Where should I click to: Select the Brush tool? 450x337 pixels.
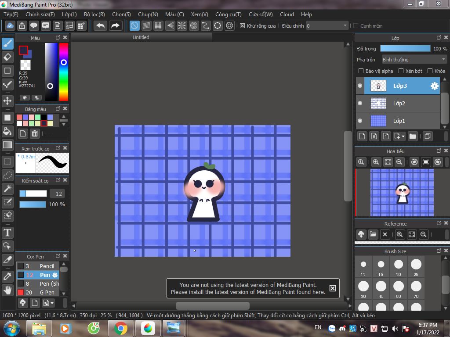click(7, 44)
